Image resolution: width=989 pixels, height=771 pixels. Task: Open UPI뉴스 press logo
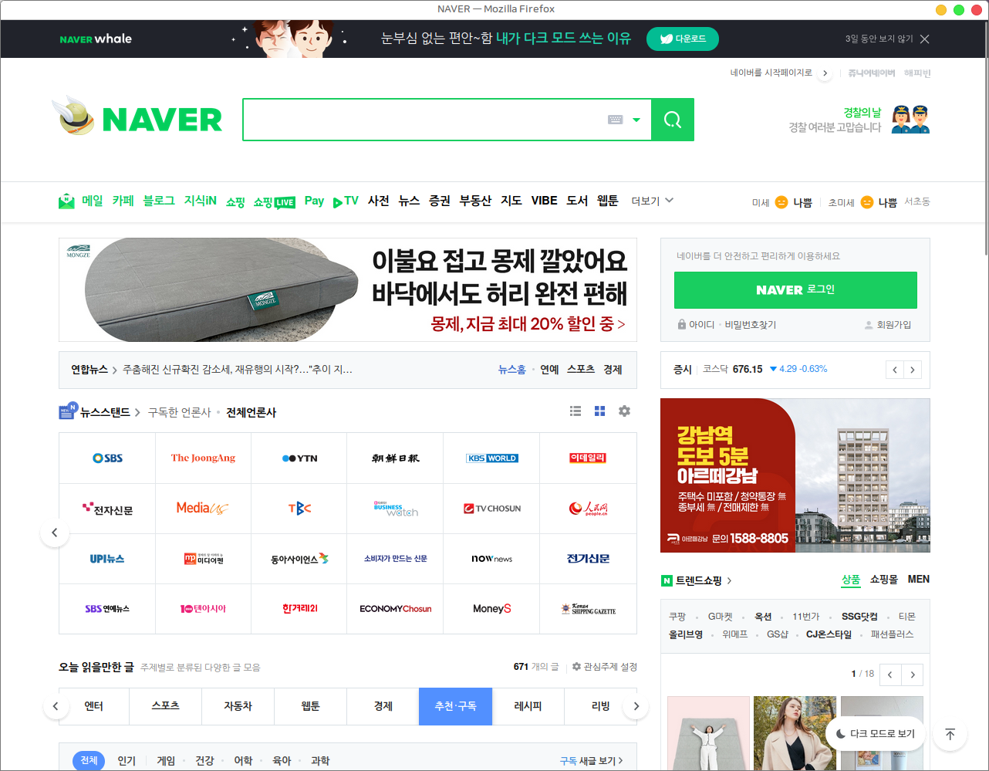pos(107,559)
